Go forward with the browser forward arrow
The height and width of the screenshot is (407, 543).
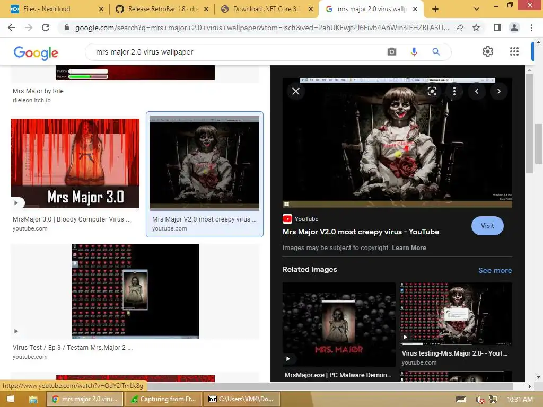(x=29, y=28)
